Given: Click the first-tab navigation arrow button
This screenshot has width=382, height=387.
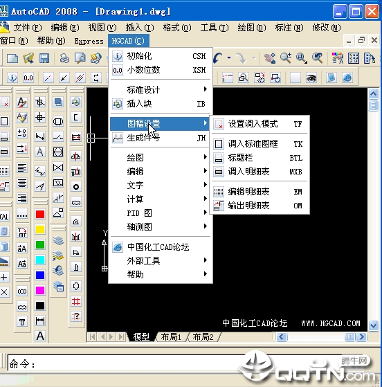Looking at the screenshot, I should [x=93, y=337].
